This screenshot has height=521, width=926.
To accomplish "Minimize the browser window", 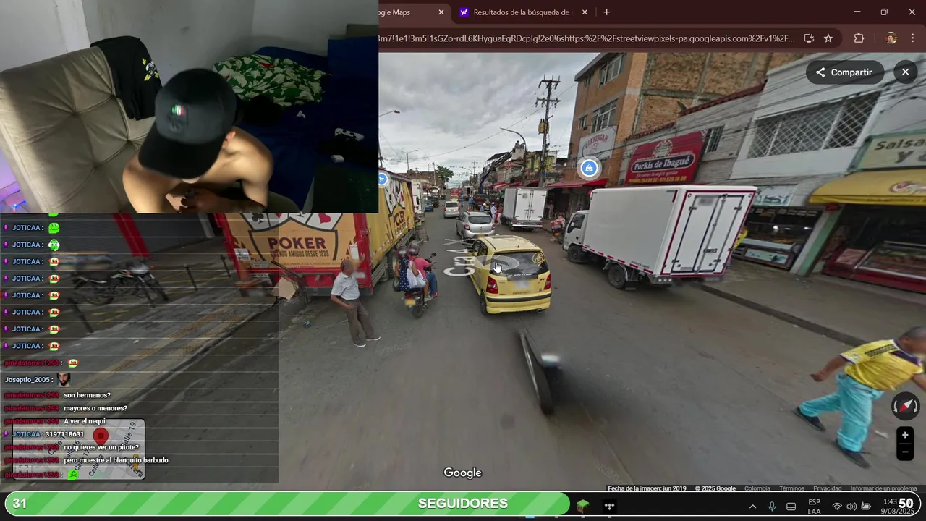I will pos(857,12).
